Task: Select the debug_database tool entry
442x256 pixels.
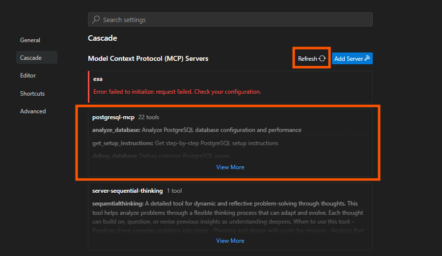Action: coord(161,156)
